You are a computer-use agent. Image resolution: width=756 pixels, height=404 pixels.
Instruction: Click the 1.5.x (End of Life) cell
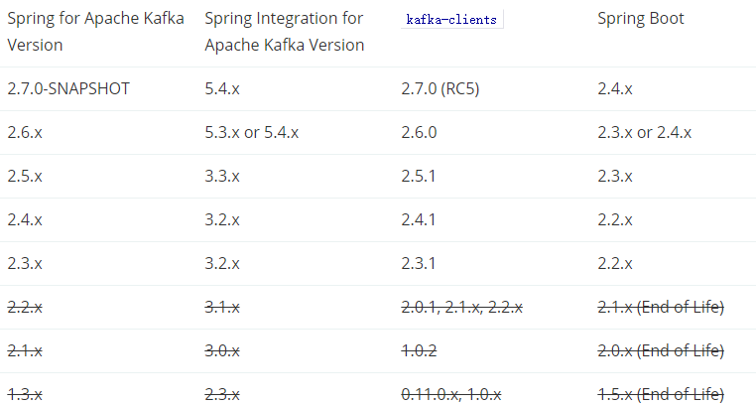[661, 394]
